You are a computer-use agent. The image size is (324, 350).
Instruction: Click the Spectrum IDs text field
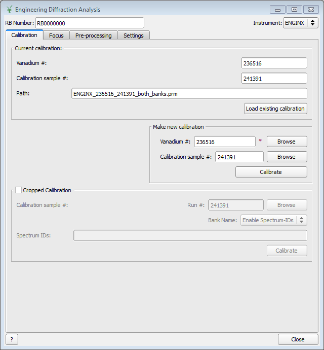pos(190,235)
